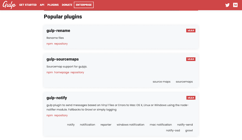The image size is (242, 140).
Task: Click the v2.0.0 version badge
Action: (191, 31)
